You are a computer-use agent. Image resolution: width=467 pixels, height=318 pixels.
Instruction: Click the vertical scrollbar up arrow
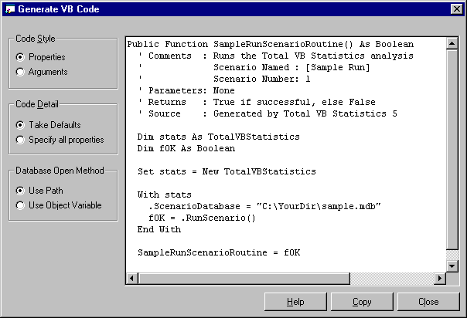pos(452,44)
